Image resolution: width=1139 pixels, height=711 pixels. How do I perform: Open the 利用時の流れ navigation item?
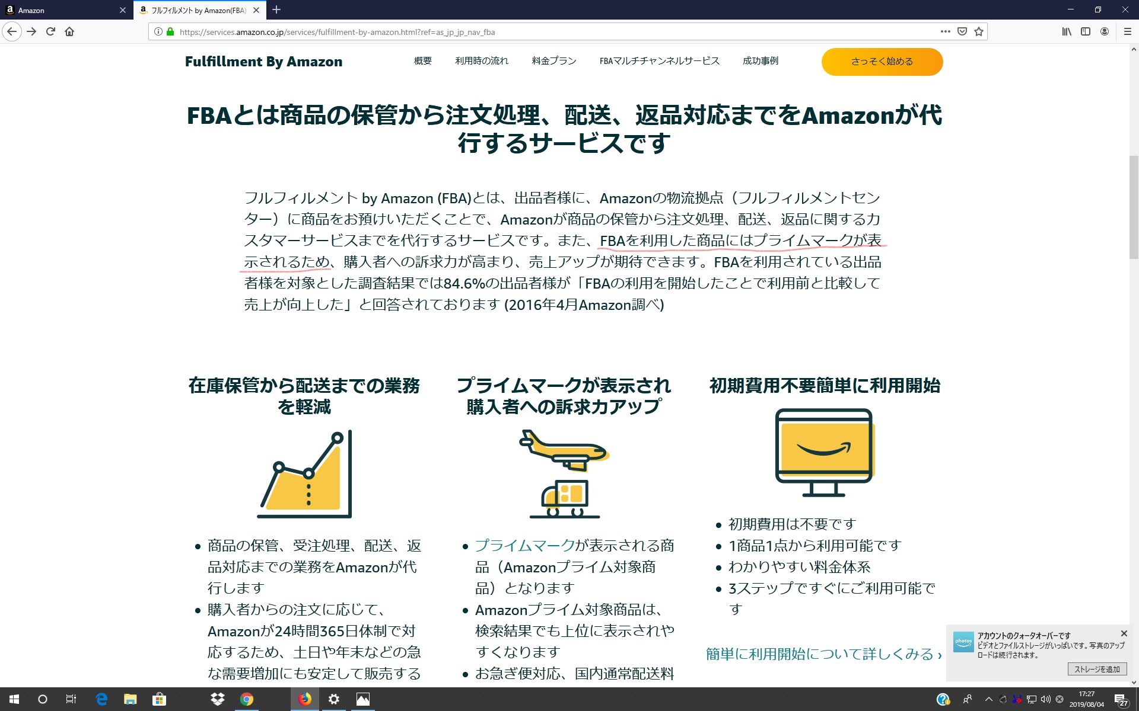tap(482, 61)
